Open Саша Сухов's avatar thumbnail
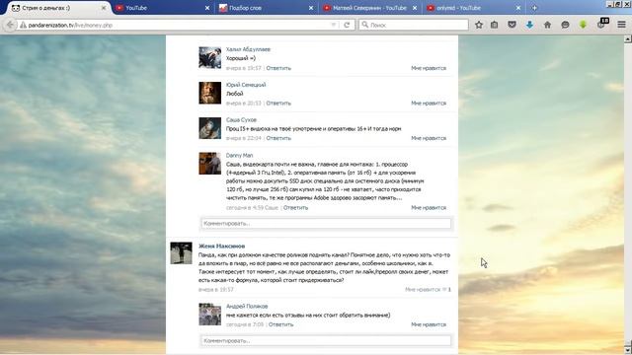 [210, 128]
